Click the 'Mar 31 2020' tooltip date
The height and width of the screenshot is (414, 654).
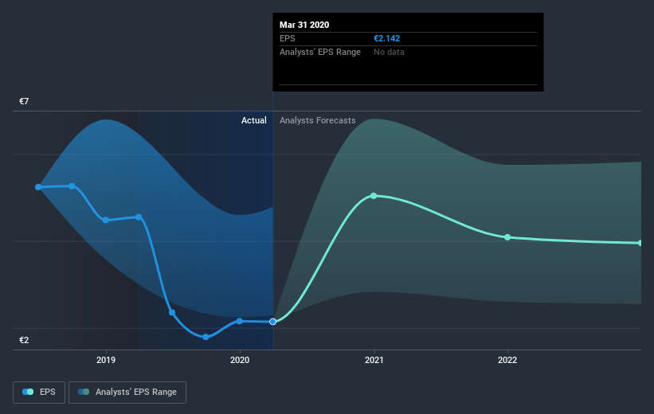(x=304, y=25)
